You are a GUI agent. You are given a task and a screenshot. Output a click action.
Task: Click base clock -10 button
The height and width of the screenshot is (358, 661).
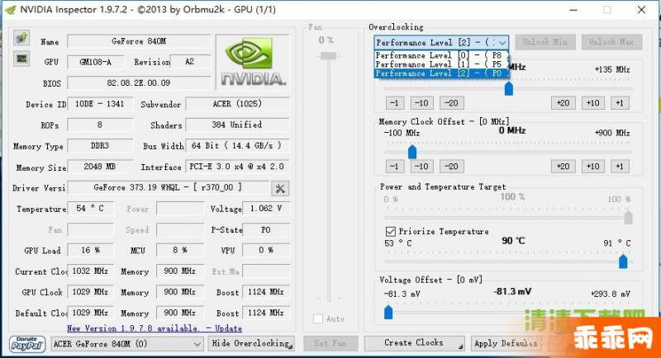pyautogui.click(x=421, y=103)
